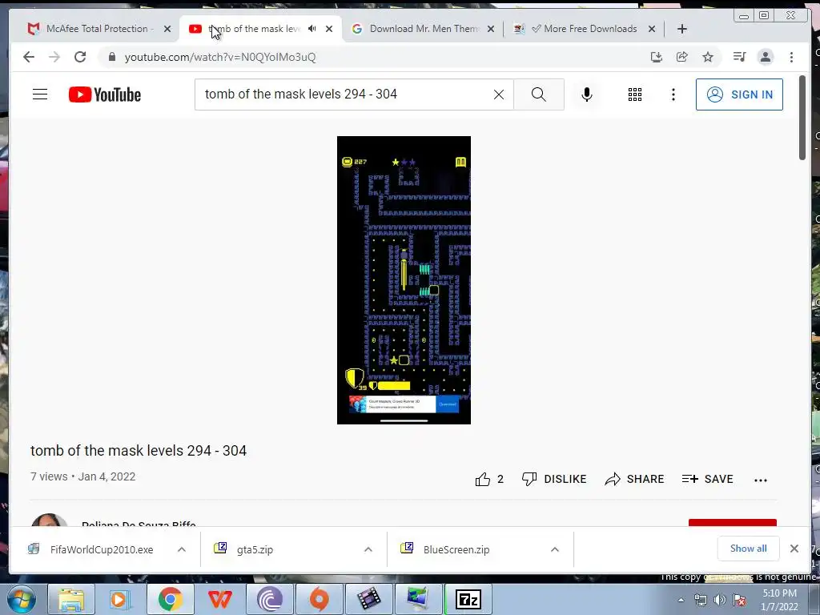Click Show all downloads
This screenshot has width=820, height=615.
[x=749, y=548]
